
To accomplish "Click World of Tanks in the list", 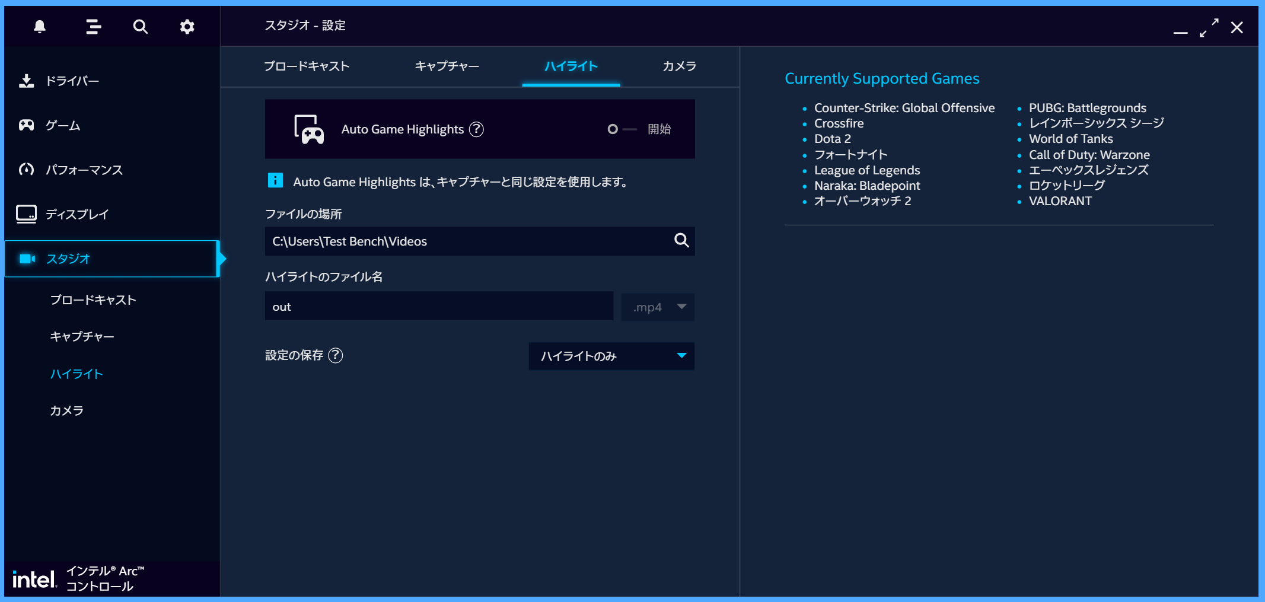I will [x=1071, y=139].
